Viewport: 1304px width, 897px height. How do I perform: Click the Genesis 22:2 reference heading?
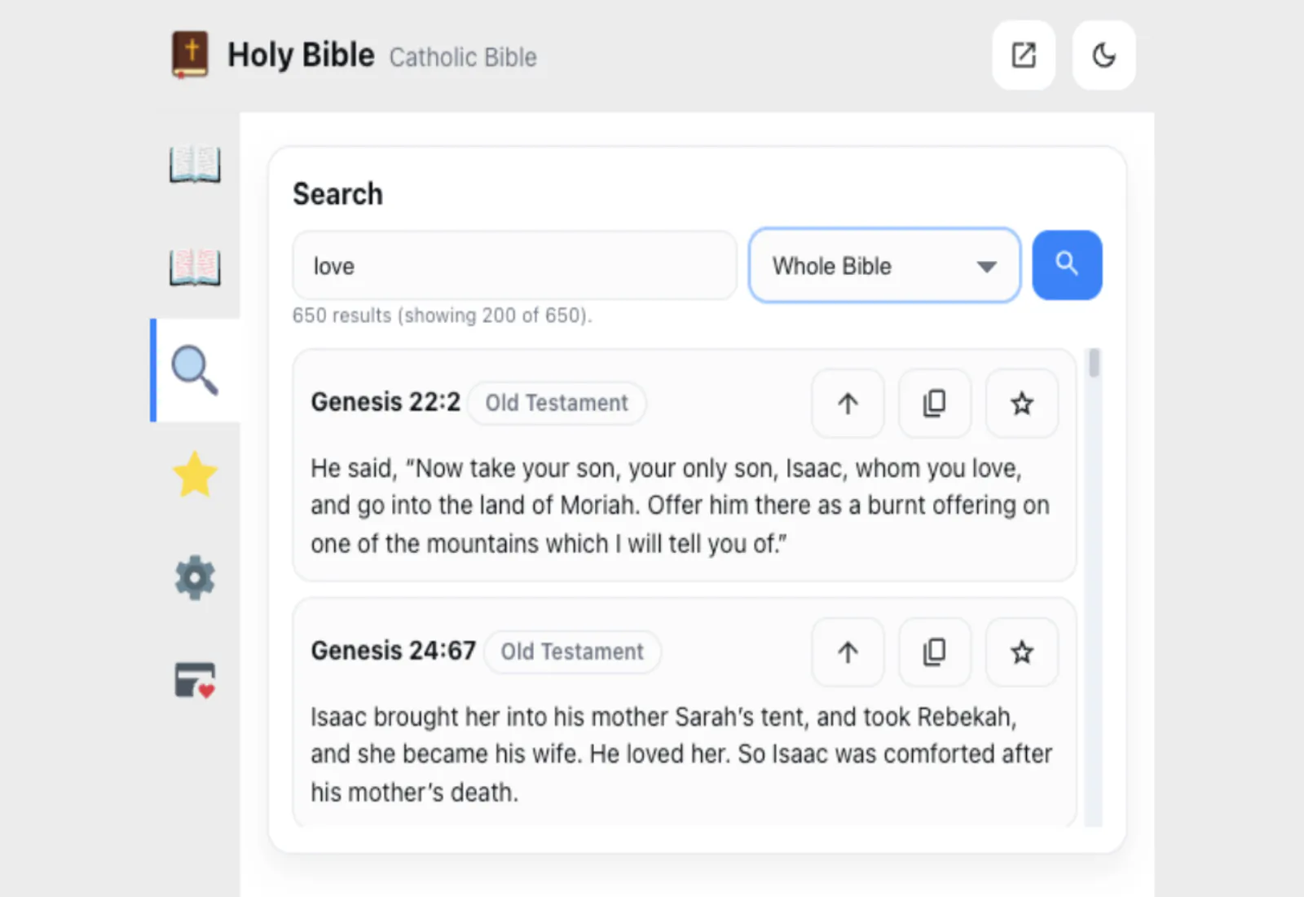tap(385, 402)
